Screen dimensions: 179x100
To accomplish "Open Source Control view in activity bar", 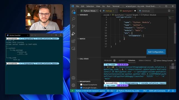I will (x=73, y=26).
